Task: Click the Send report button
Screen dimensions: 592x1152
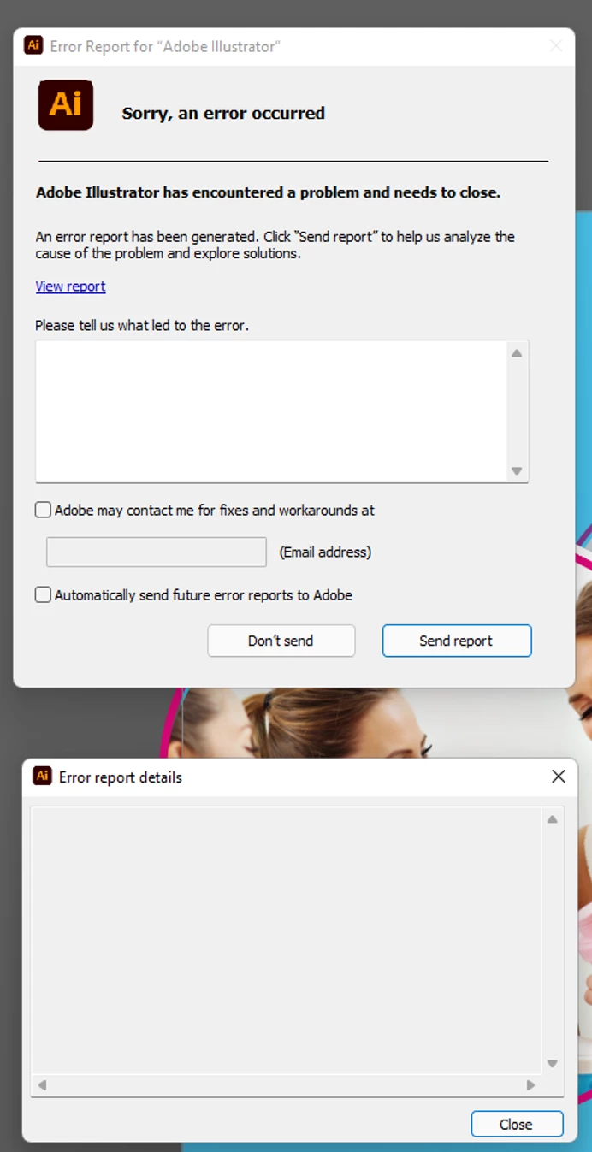Action: pos(457,641)
